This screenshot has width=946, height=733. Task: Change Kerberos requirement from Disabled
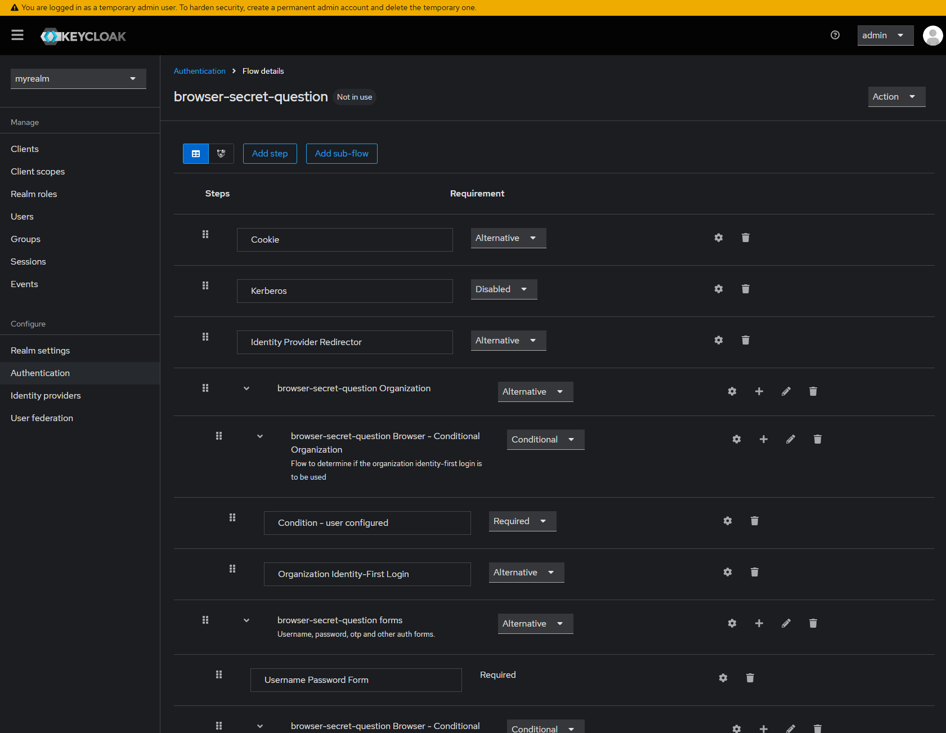click(504, 289)
